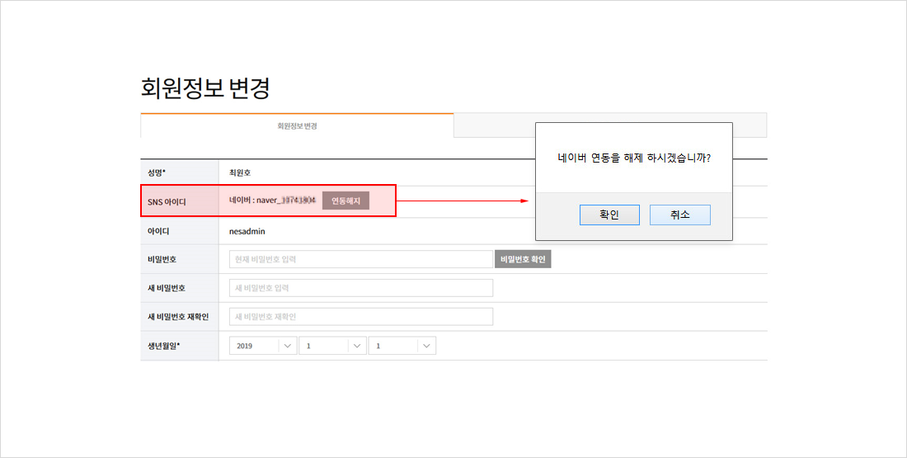Click the 새 비밀번호 재확인 input field
This screenshot has width=907, height=458.
click(x=360, y=317)
